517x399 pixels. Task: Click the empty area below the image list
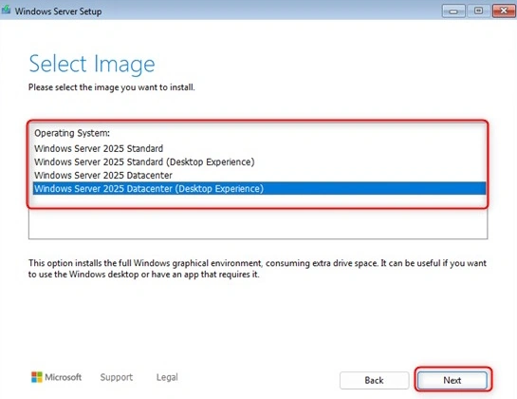pos(258,224)
